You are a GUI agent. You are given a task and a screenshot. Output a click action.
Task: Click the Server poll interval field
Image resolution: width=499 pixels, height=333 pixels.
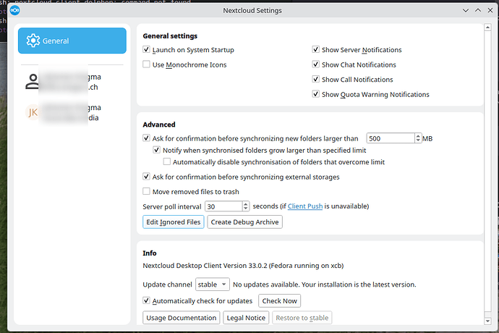223,206
